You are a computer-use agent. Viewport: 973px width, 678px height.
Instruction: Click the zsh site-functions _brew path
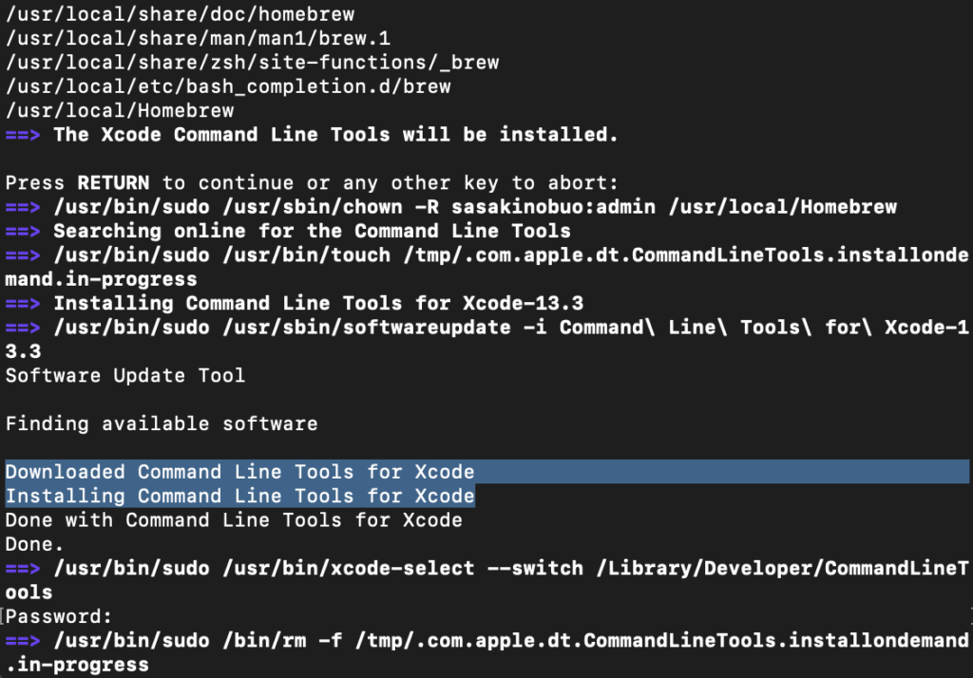click(252, 63)
